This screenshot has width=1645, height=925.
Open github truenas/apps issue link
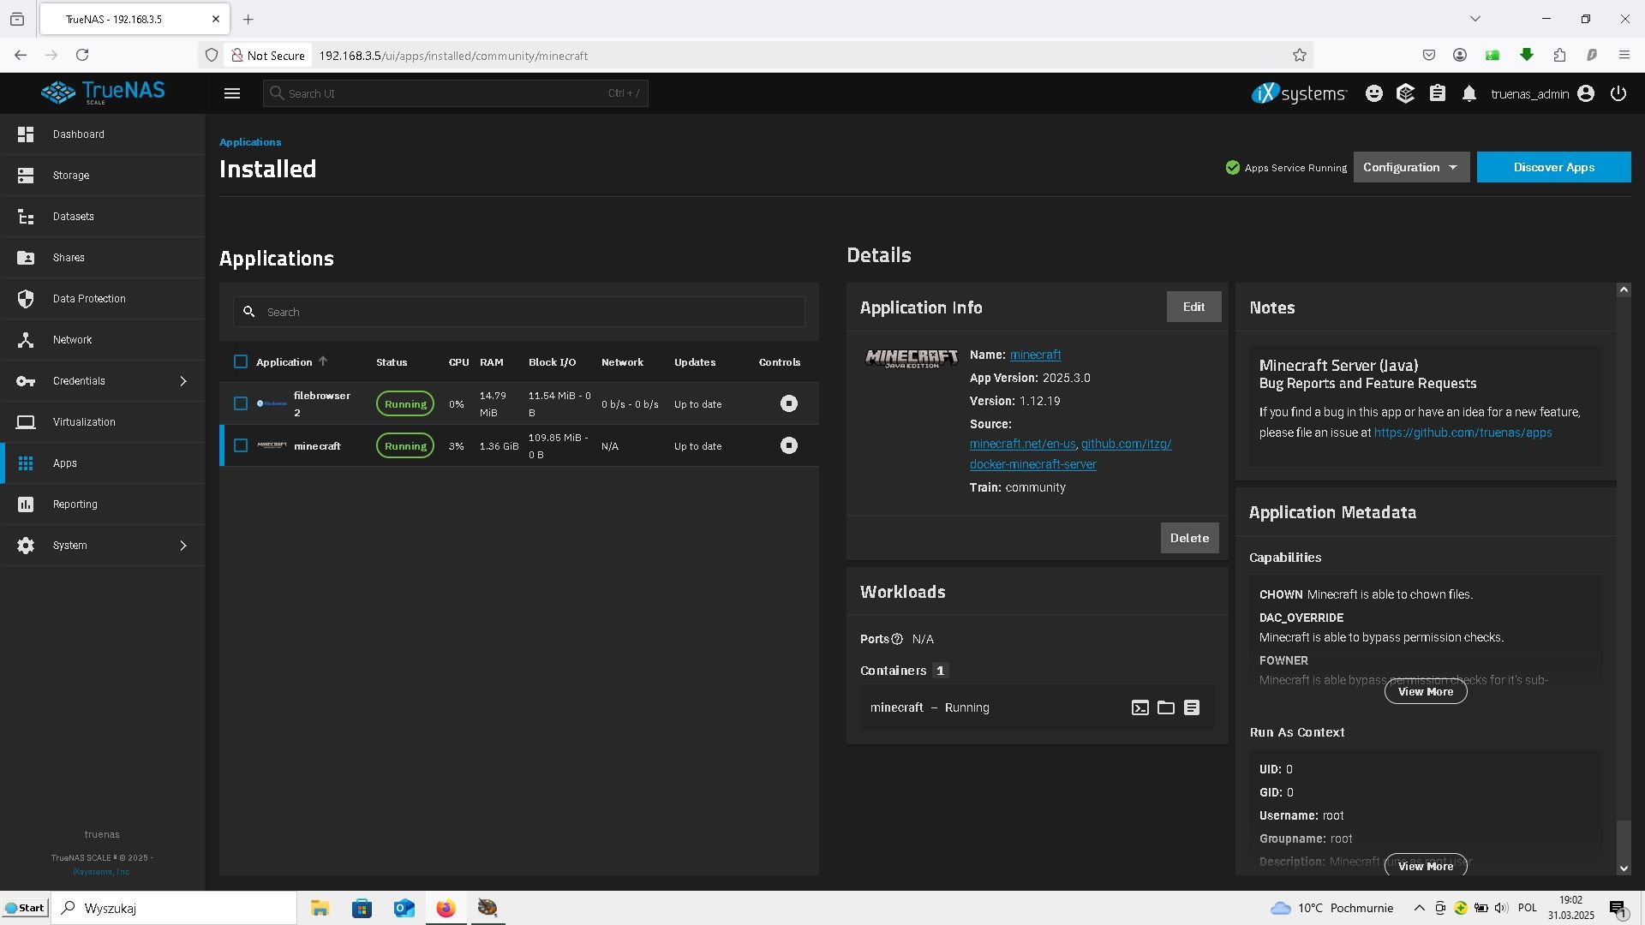pyautogui.click(x=1463, y=433)
